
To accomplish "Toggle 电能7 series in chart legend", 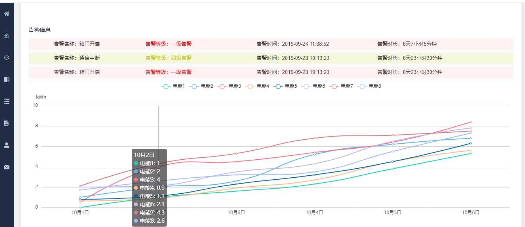I will [341, 86].
